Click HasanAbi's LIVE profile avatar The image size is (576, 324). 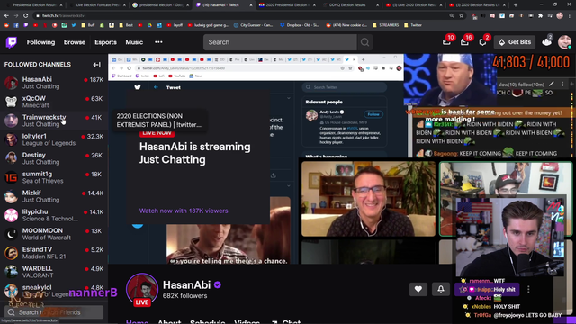click(142, 289)
